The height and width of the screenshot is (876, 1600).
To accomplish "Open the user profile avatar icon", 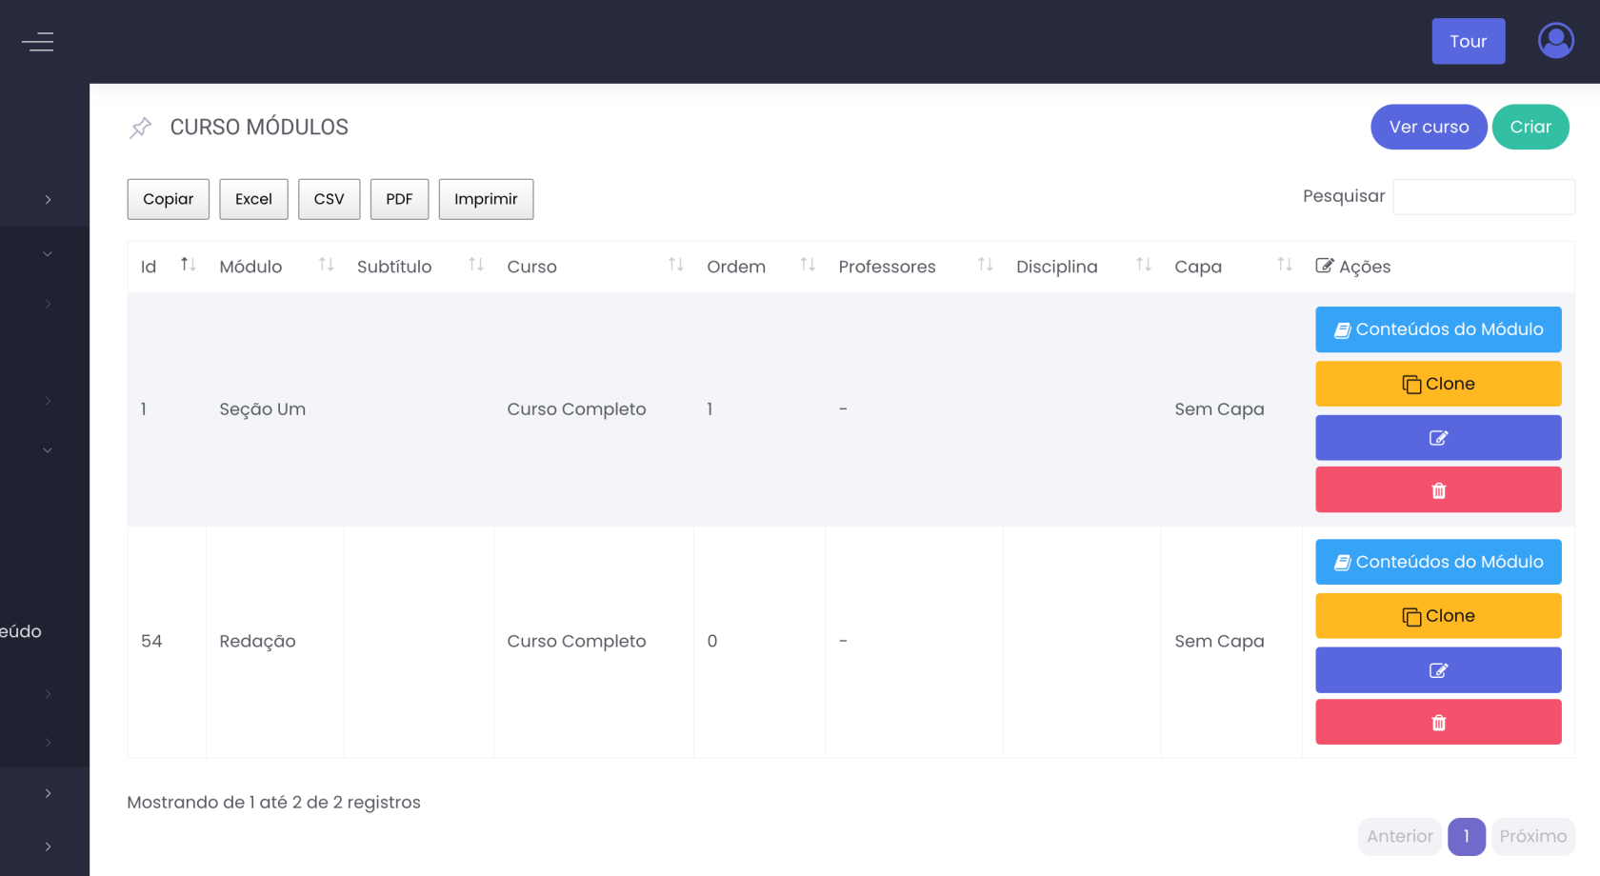I will 1555,41.
